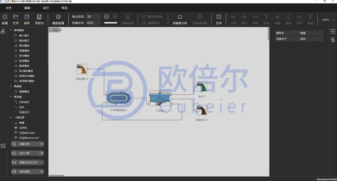Image resolution: width=337 pixels, height=181 pixels.
Task: Select 输出端口 module in tree
Action: [x=24, y=40]
